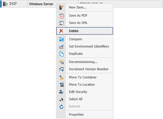Click the Decommissioning folder icon
The height and width of the screenshot is (119, 163).
tap(61, 62)
